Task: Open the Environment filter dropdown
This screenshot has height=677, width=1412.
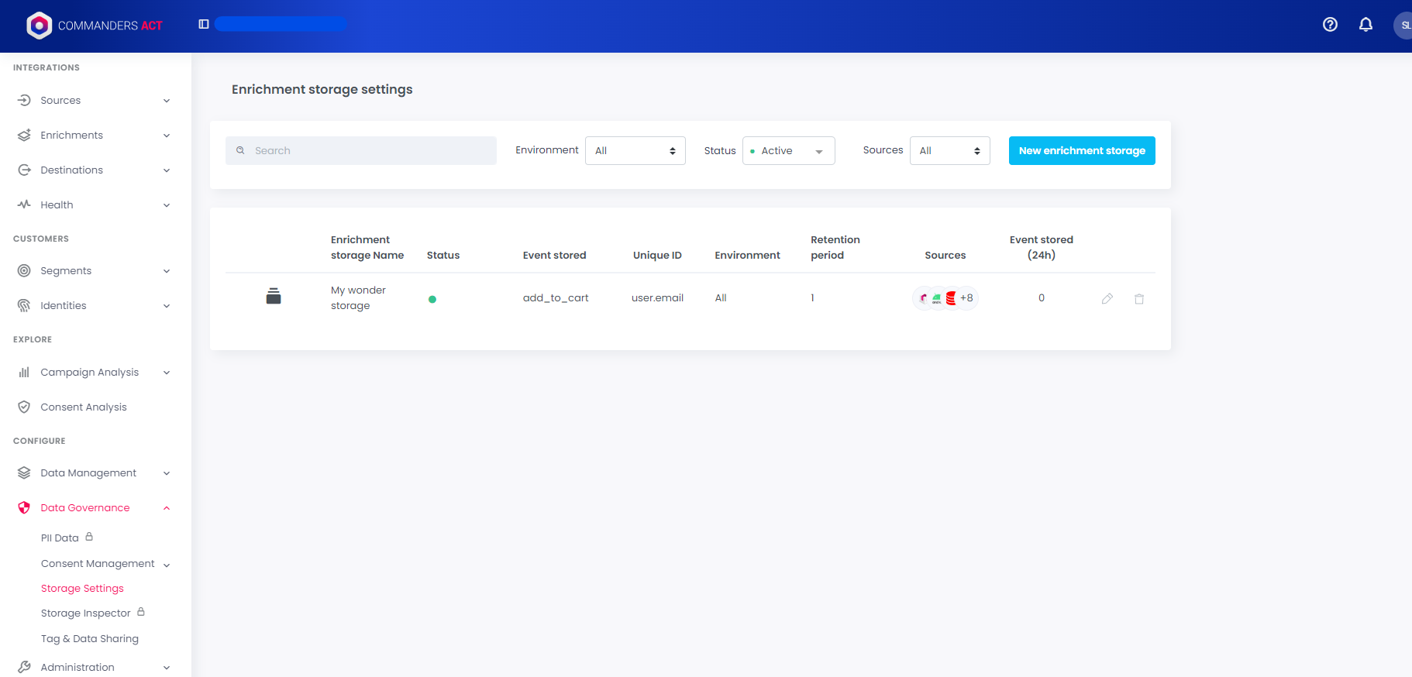Action: [x=635, y=151]
